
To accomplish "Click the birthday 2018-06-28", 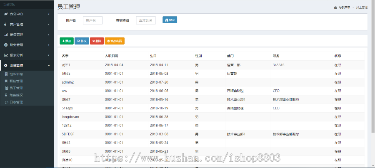I will (159, 117).
